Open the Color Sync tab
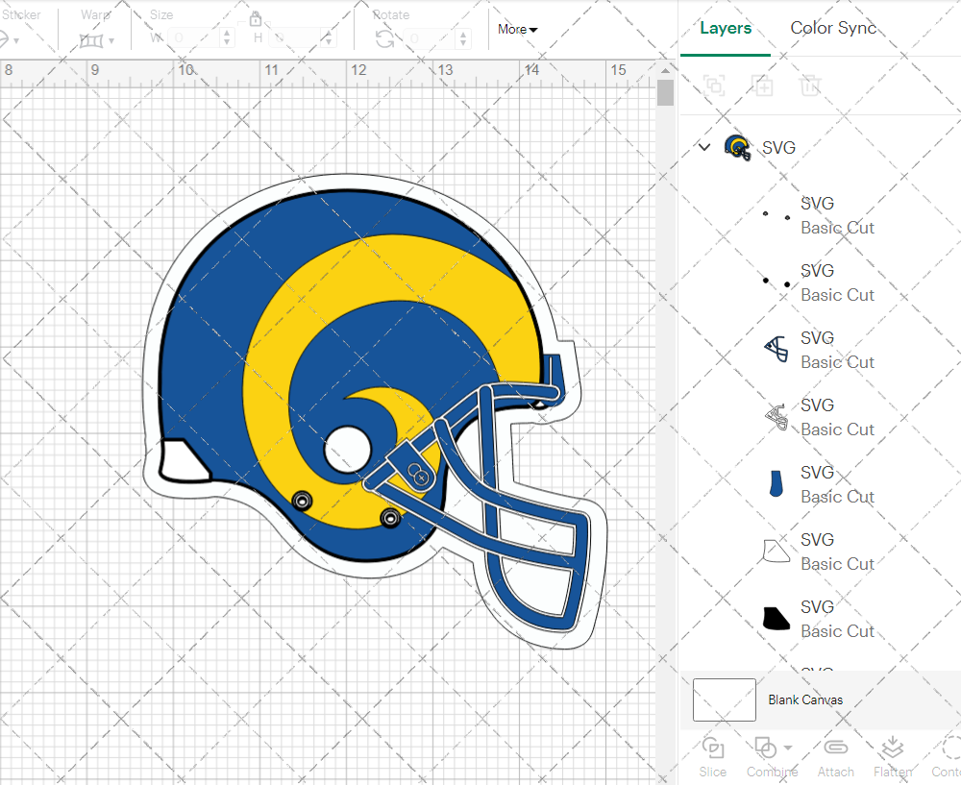Image resolution: width=961 pixels, height=785 pixels. point(833,28)
